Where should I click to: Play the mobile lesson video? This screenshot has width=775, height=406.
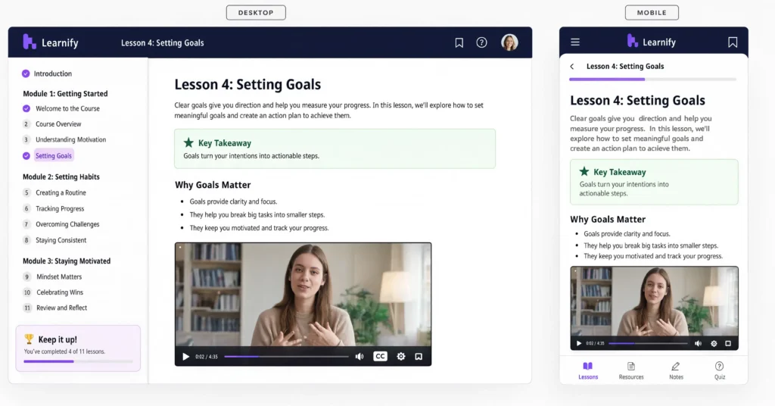pos(579,343)
